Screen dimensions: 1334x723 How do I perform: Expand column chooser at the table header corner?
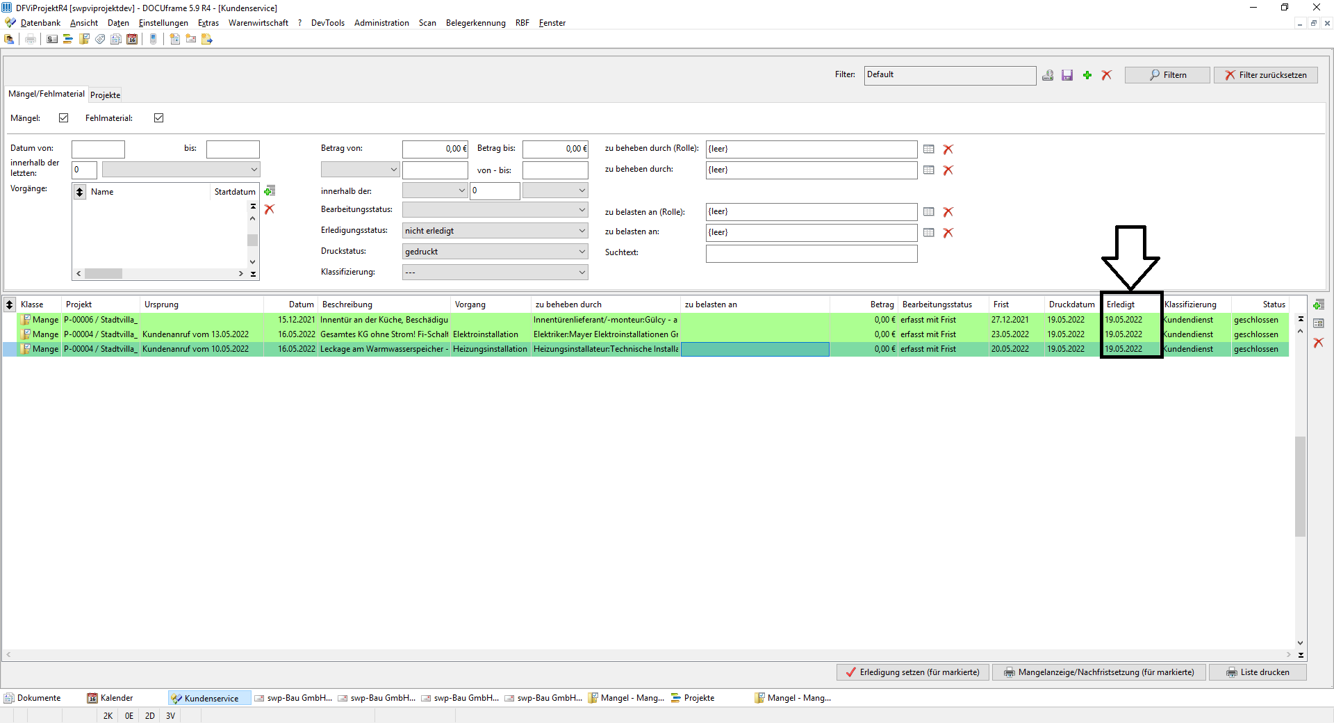click(x=10, y=304)
